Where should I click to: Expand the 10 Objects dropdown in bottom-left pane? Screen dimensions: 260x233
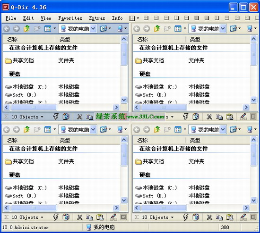[42, 217]
